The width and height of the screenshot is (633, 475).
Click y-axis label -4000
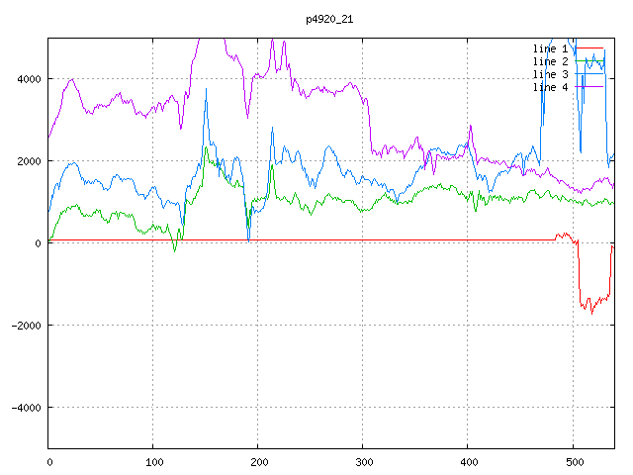pyautogui.click(x=27, y=408)
